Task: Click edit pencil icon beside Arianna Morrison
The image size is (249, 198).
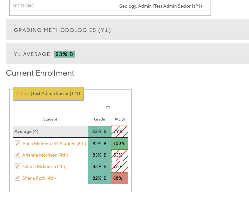Action: click(x=17, y=155)
